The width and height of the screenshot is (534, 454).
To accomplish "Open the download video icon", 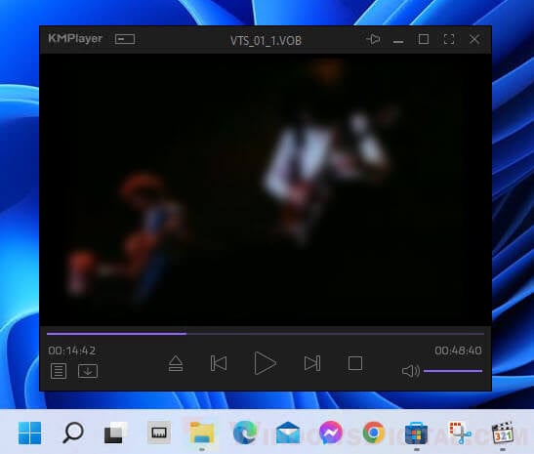I will point(88,371).
